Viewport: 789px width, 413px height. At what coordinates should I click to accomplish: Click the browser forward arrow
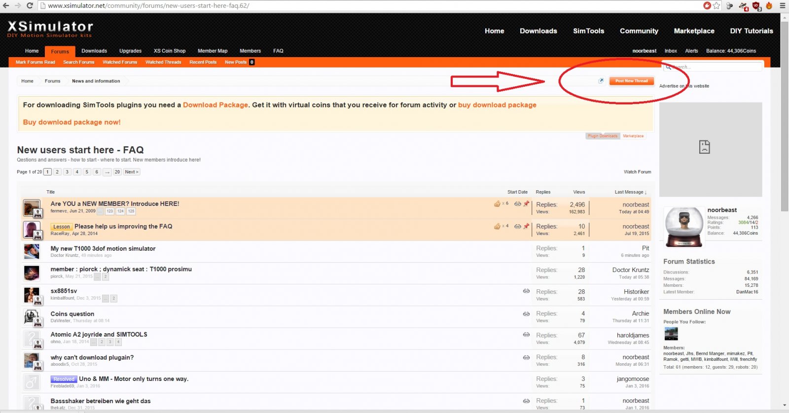click(x=18, y=5)
